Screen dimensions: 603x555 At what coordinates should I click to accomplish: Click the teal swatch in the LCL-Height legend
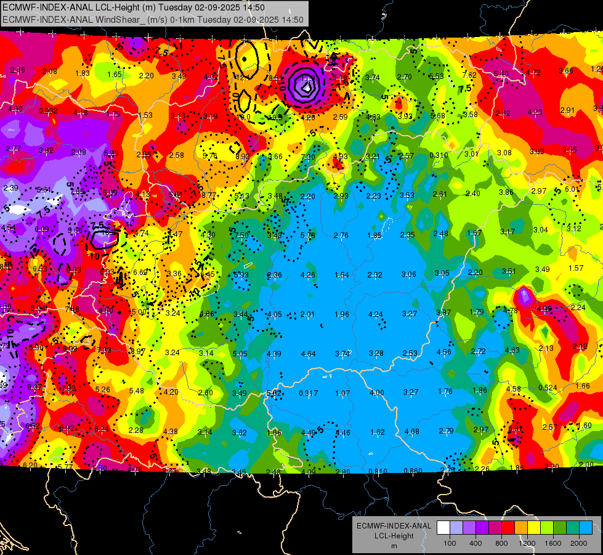pyautogui.click(x=573, y=528)
